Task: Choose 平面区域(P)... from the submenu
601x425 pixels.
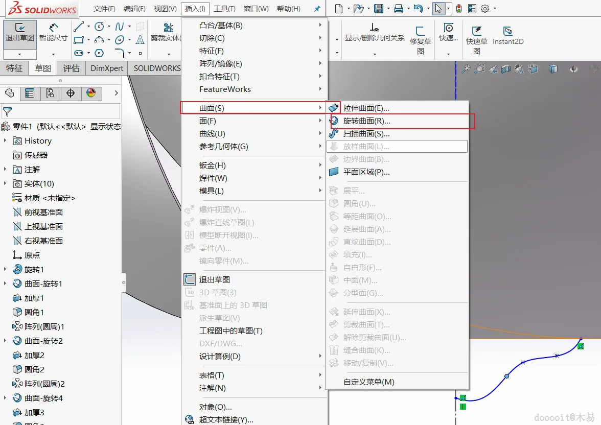Action: (397, 172)
